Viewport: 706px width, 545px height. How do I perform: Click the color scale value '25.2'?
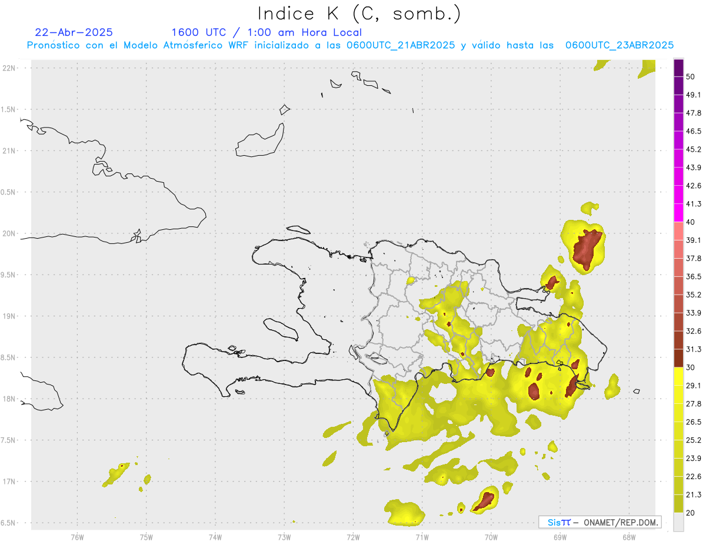click(693, 440)
